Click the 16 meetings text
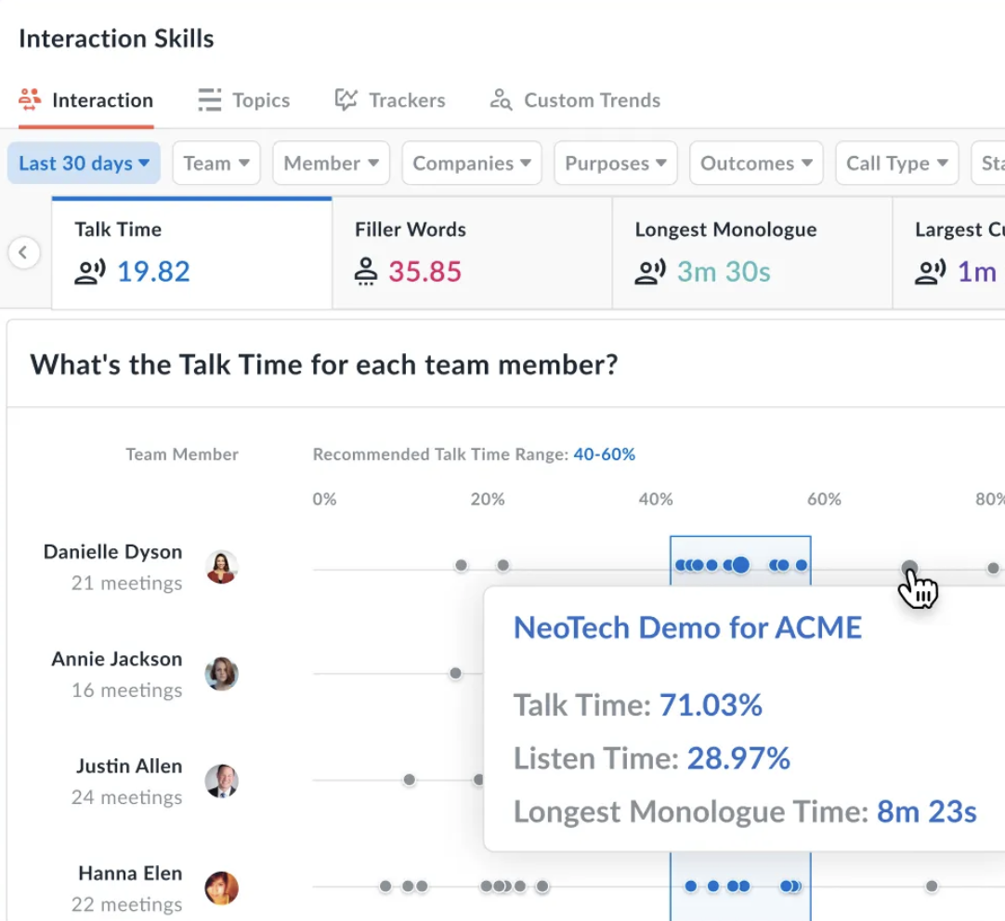 pos(127,691)
